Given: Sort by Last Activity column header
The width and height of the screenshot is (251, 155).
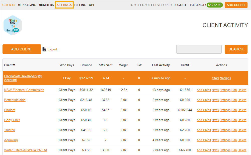Looking at the screenshot, I should coord(161,65).
